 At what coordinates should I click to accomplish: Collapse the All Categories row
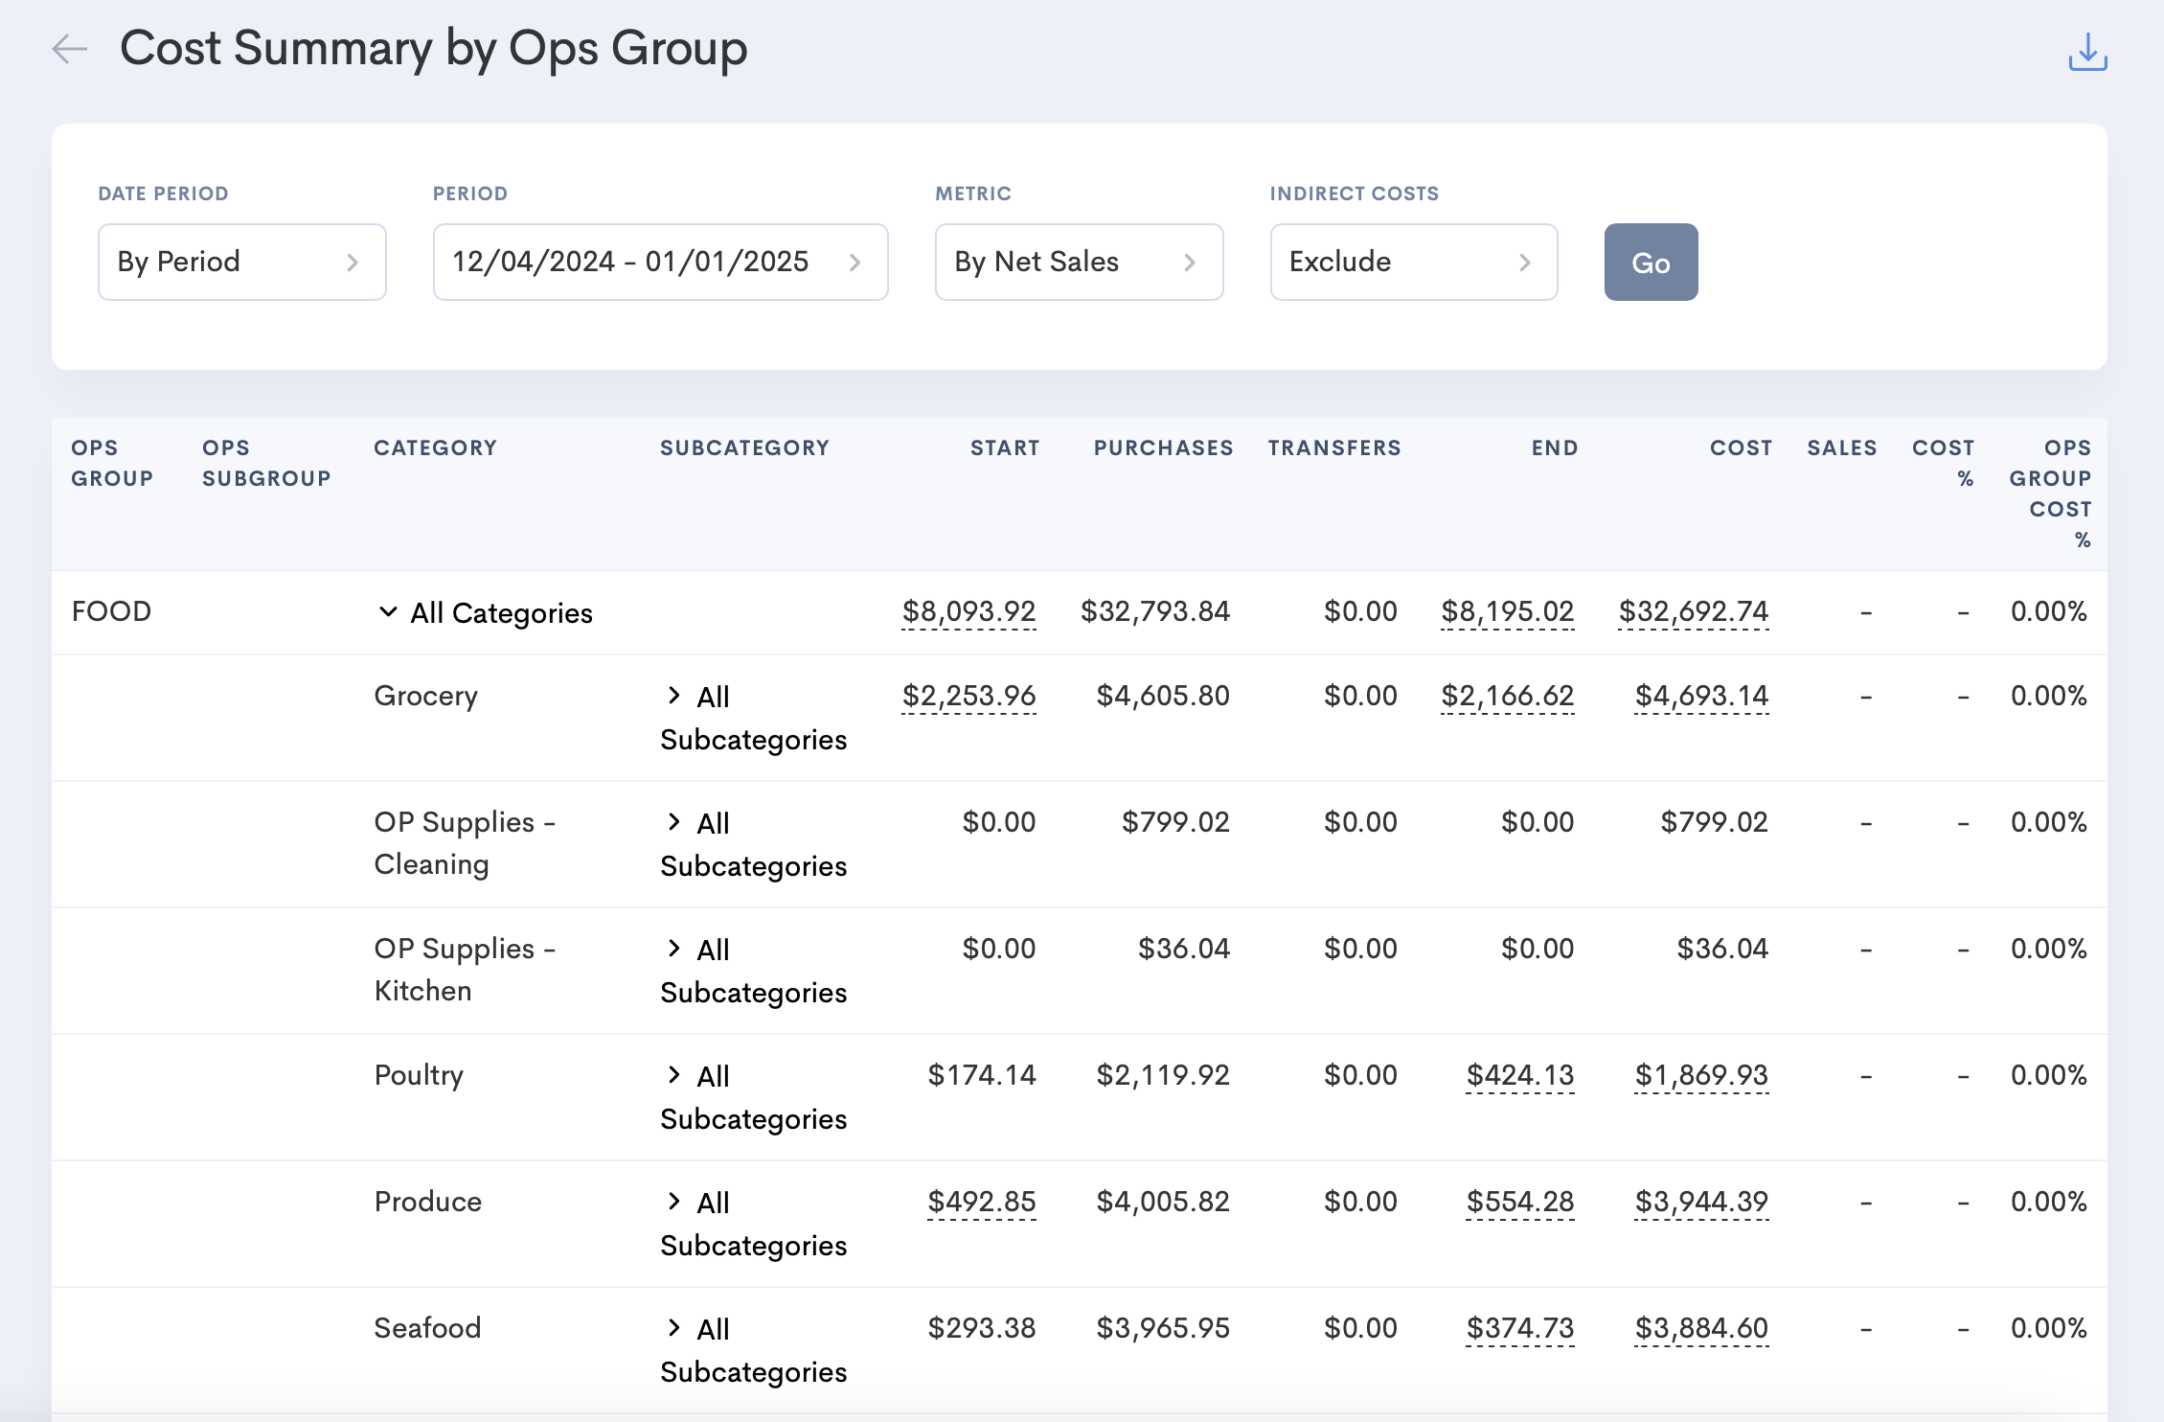[388, 611]
